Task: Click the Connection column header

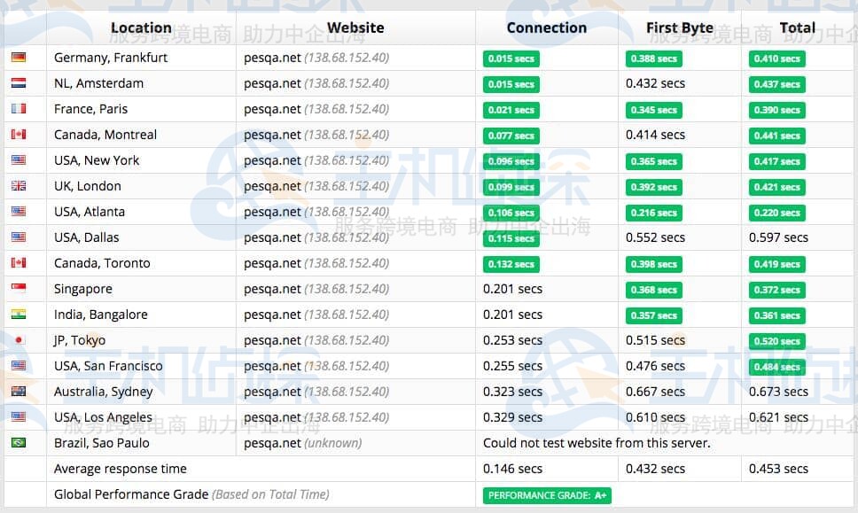Action: point(546,27)
